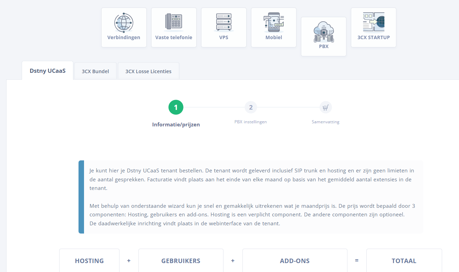This screenshot has width=459, height=272.
Task: Select the PBX cloud icon
Action: tap(323, 32)
